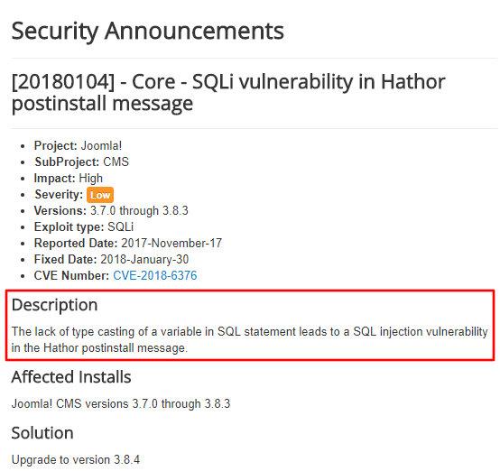The width and height of the screenshot is (500, 471).
Task: Click the Security Announcements heading
Action: (148, 32)
